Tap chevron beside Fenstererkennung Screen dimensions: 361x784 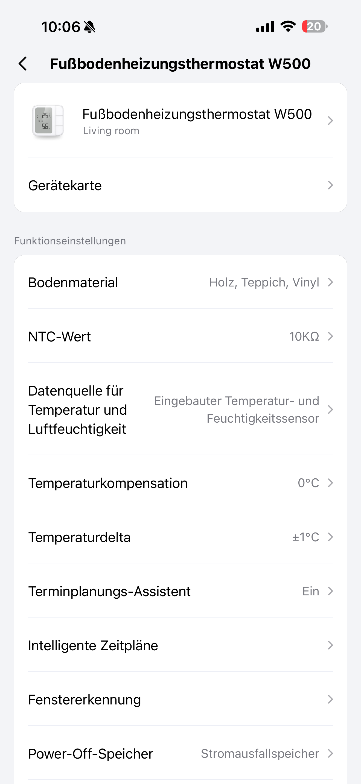(x=330, y=700)
